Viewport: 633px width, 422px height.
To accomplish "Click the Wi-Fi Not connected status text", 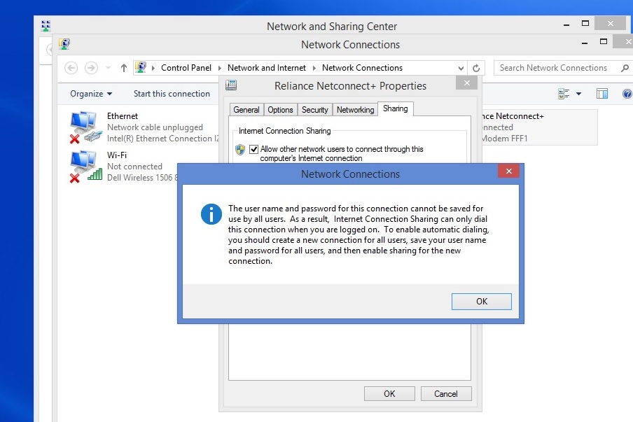I will click(134, 167).
